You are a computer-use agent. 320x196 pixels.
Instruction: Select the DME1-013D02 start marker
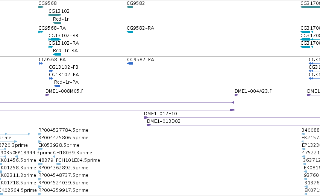point(149,125)
